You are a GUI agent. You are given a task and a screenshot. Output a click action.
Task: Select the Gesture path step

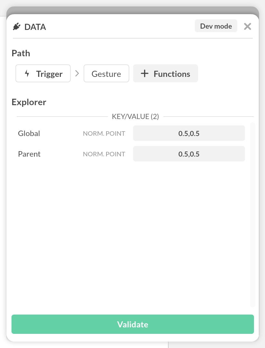click(106, 74)
